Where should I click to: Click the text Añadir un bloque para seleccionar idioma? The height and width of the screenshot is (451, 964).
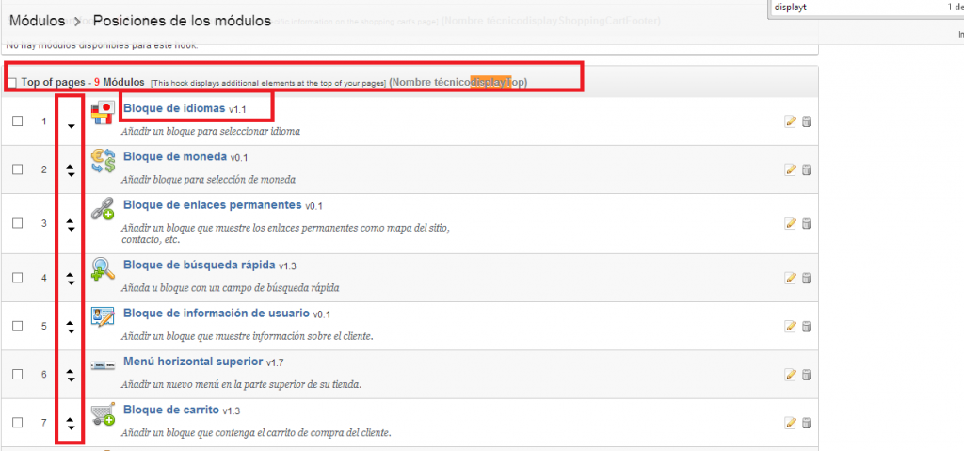click(211, 131)
